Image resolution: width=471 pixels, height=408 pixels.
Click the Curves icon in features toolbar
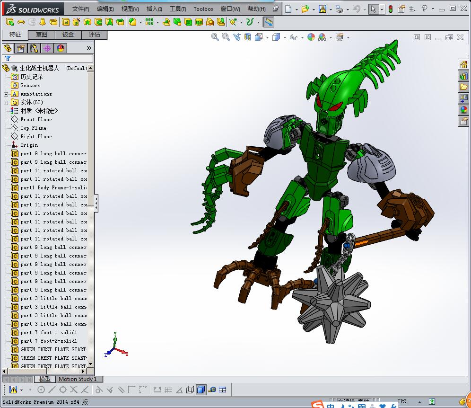click(250, 22)
